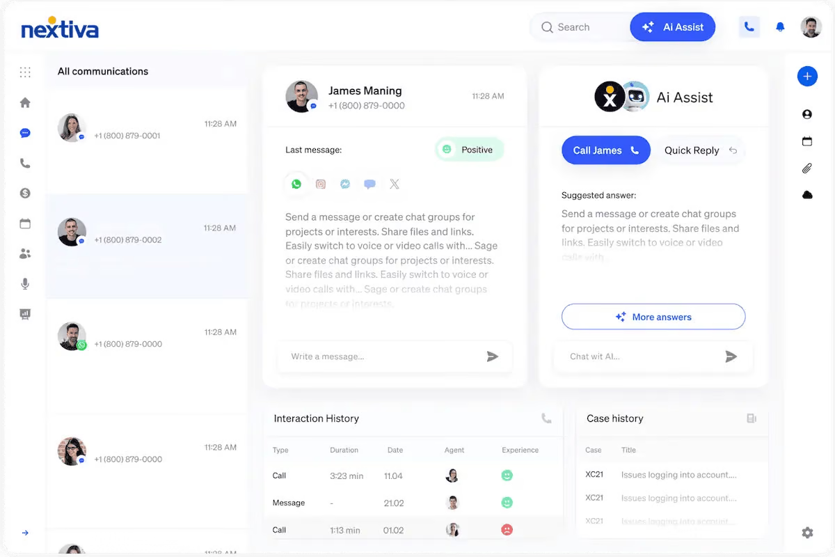Select the Messenger channel icon
This screenshot has width=835, height=557.
coord(345,184)
